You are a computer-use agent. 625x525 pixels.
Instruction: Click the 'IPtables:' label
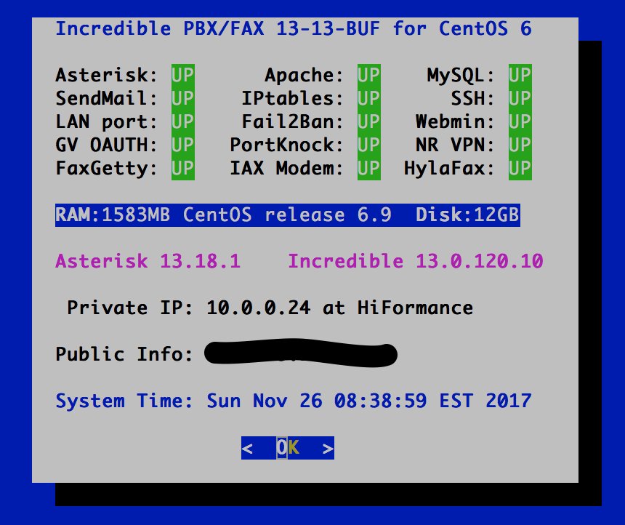[293, 99]
